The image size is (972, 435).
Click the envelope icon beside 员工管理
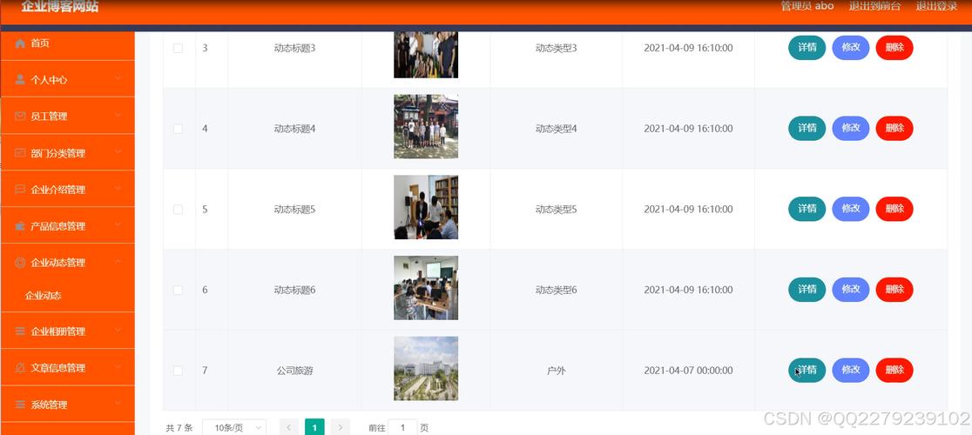20,117
